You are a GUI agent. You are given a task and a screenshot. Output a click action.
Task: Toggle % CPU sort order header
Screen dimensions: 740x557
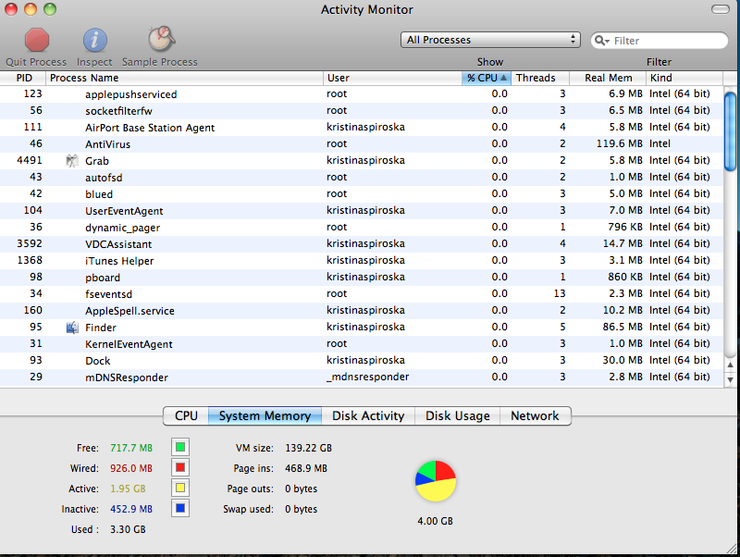[487, 78]
